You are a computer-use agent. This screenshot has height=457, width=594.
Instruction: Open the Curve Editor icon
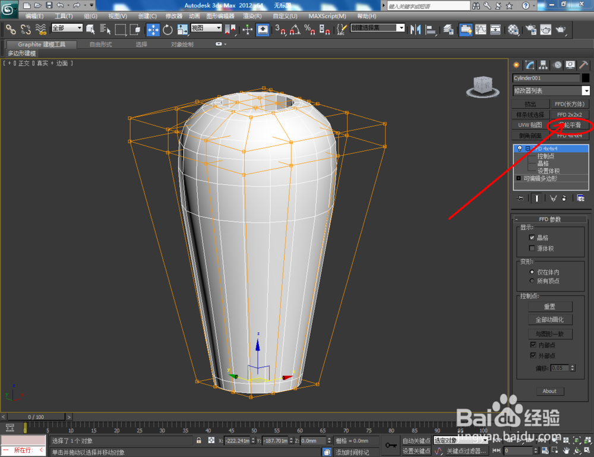tap(481, 29)
